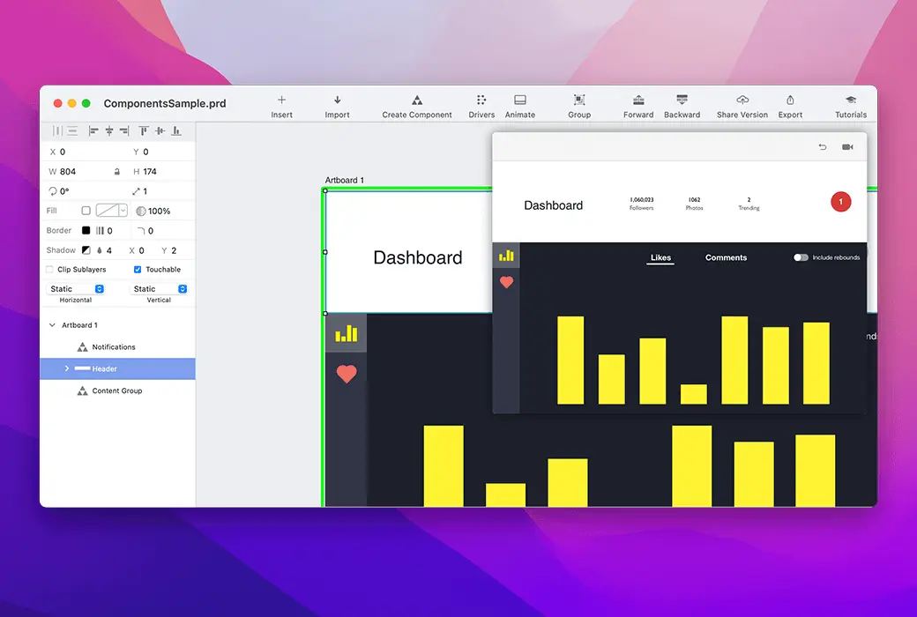Open the Tutorials icon

(x=851, y=100)
